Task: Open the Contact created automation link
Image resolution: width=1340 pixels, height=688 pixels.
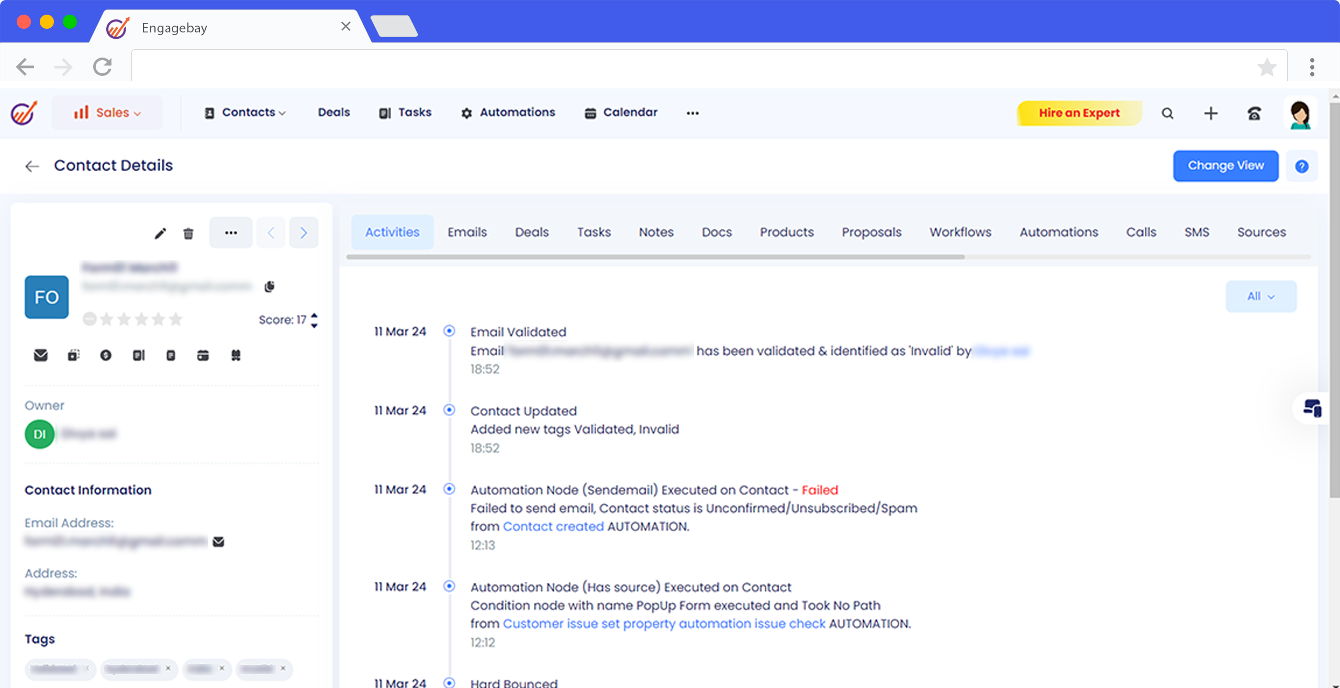Action: click(x=553, y=526)
